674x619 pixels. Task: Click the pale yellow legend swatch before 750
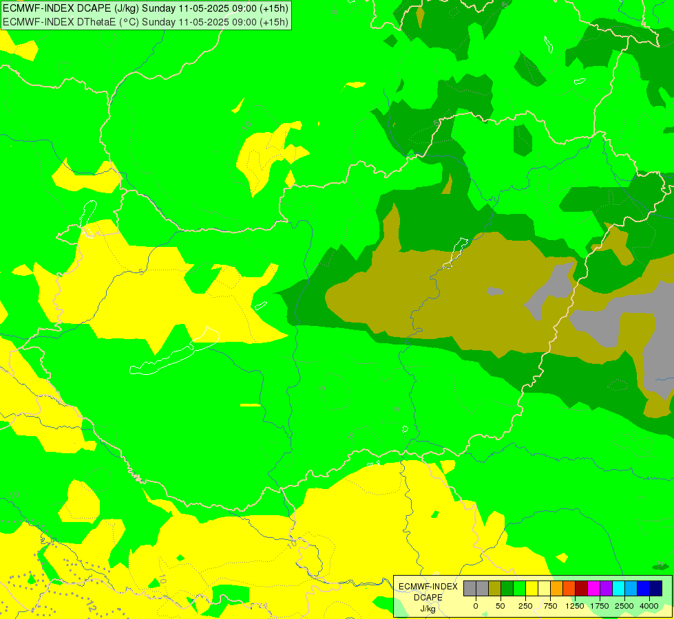544,588
